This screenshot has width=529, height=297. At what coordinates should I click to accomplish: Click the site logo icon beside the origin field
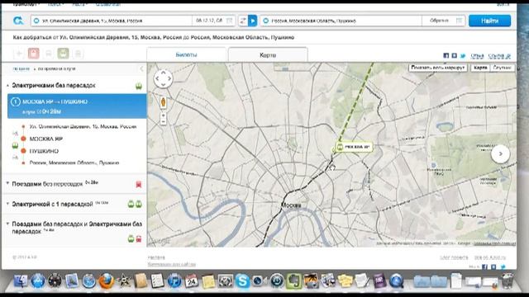point(18,21)
